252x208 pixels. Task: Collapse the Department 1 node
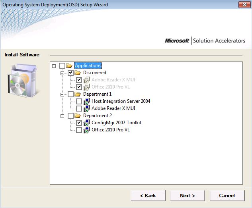click(63, 94)
